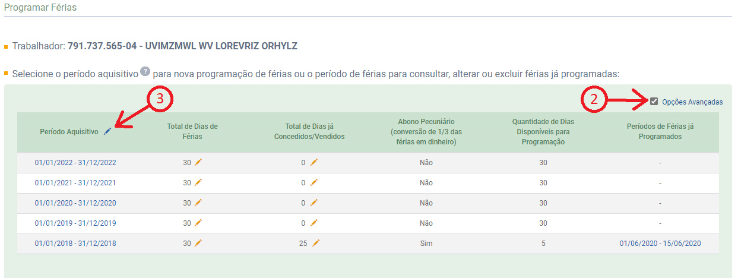
Task: Edit total vacation days for 2022 period
Action: (x=198, y=162)
